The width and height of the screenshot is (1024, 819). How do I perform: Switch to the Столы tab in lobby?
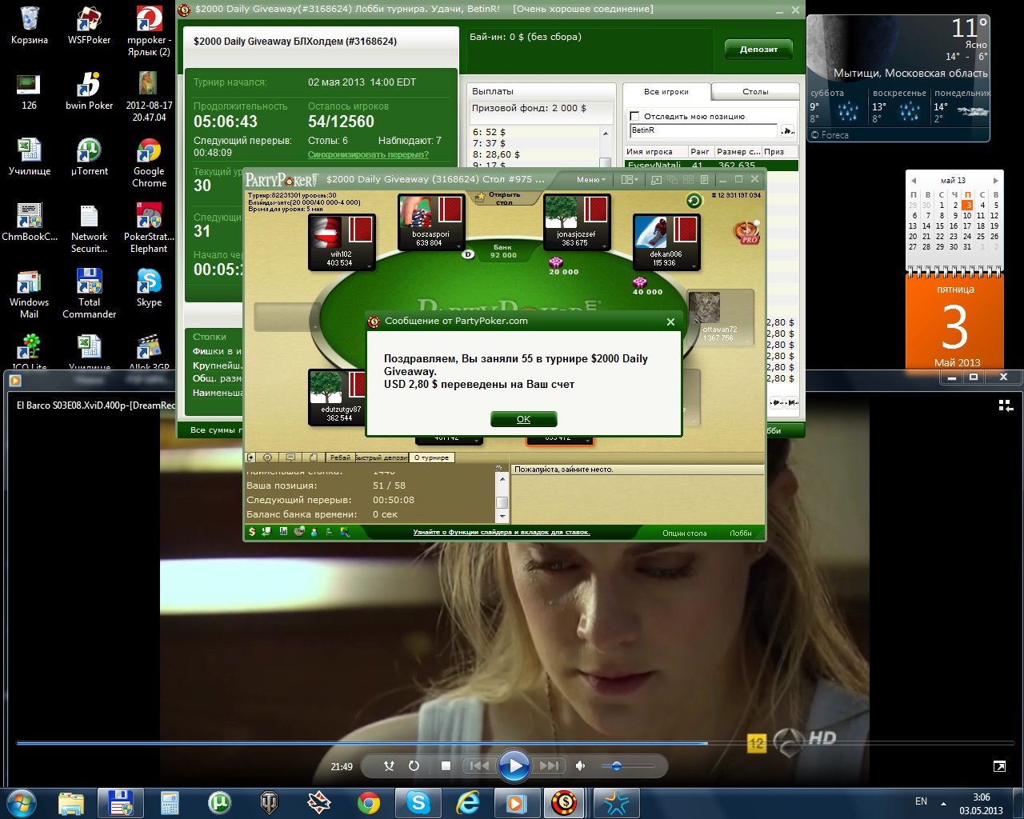[754, 92]
